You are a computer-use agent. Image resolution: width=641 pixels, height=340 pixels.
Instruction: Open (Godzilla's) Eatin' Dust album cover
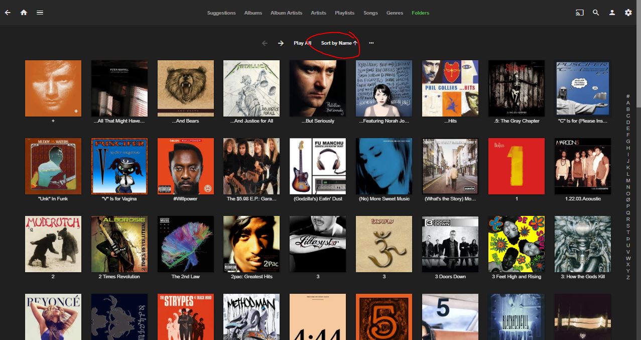[x=318, y=166]
